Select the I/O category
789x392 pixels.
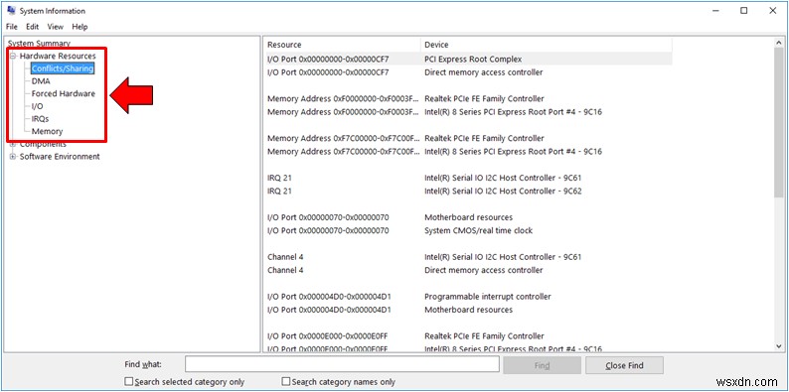[37, 106]
